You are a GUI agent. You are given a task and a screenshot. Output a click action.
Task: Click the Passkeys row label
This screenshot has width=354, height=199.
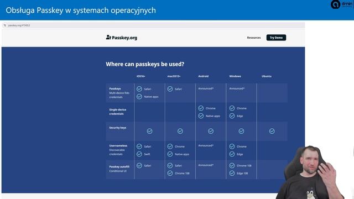(115, 88)
